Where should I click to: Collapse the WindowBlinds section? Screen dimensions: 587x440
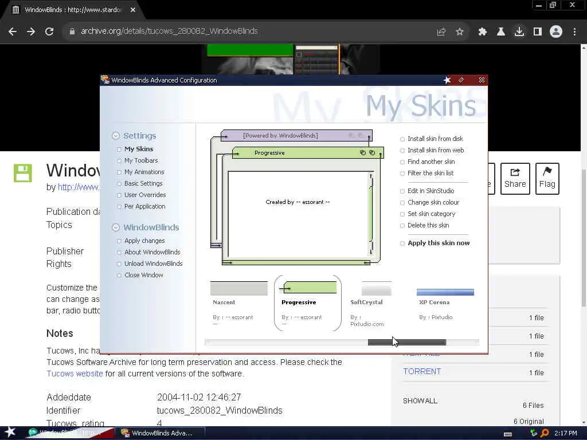click(x=116, y=227)
